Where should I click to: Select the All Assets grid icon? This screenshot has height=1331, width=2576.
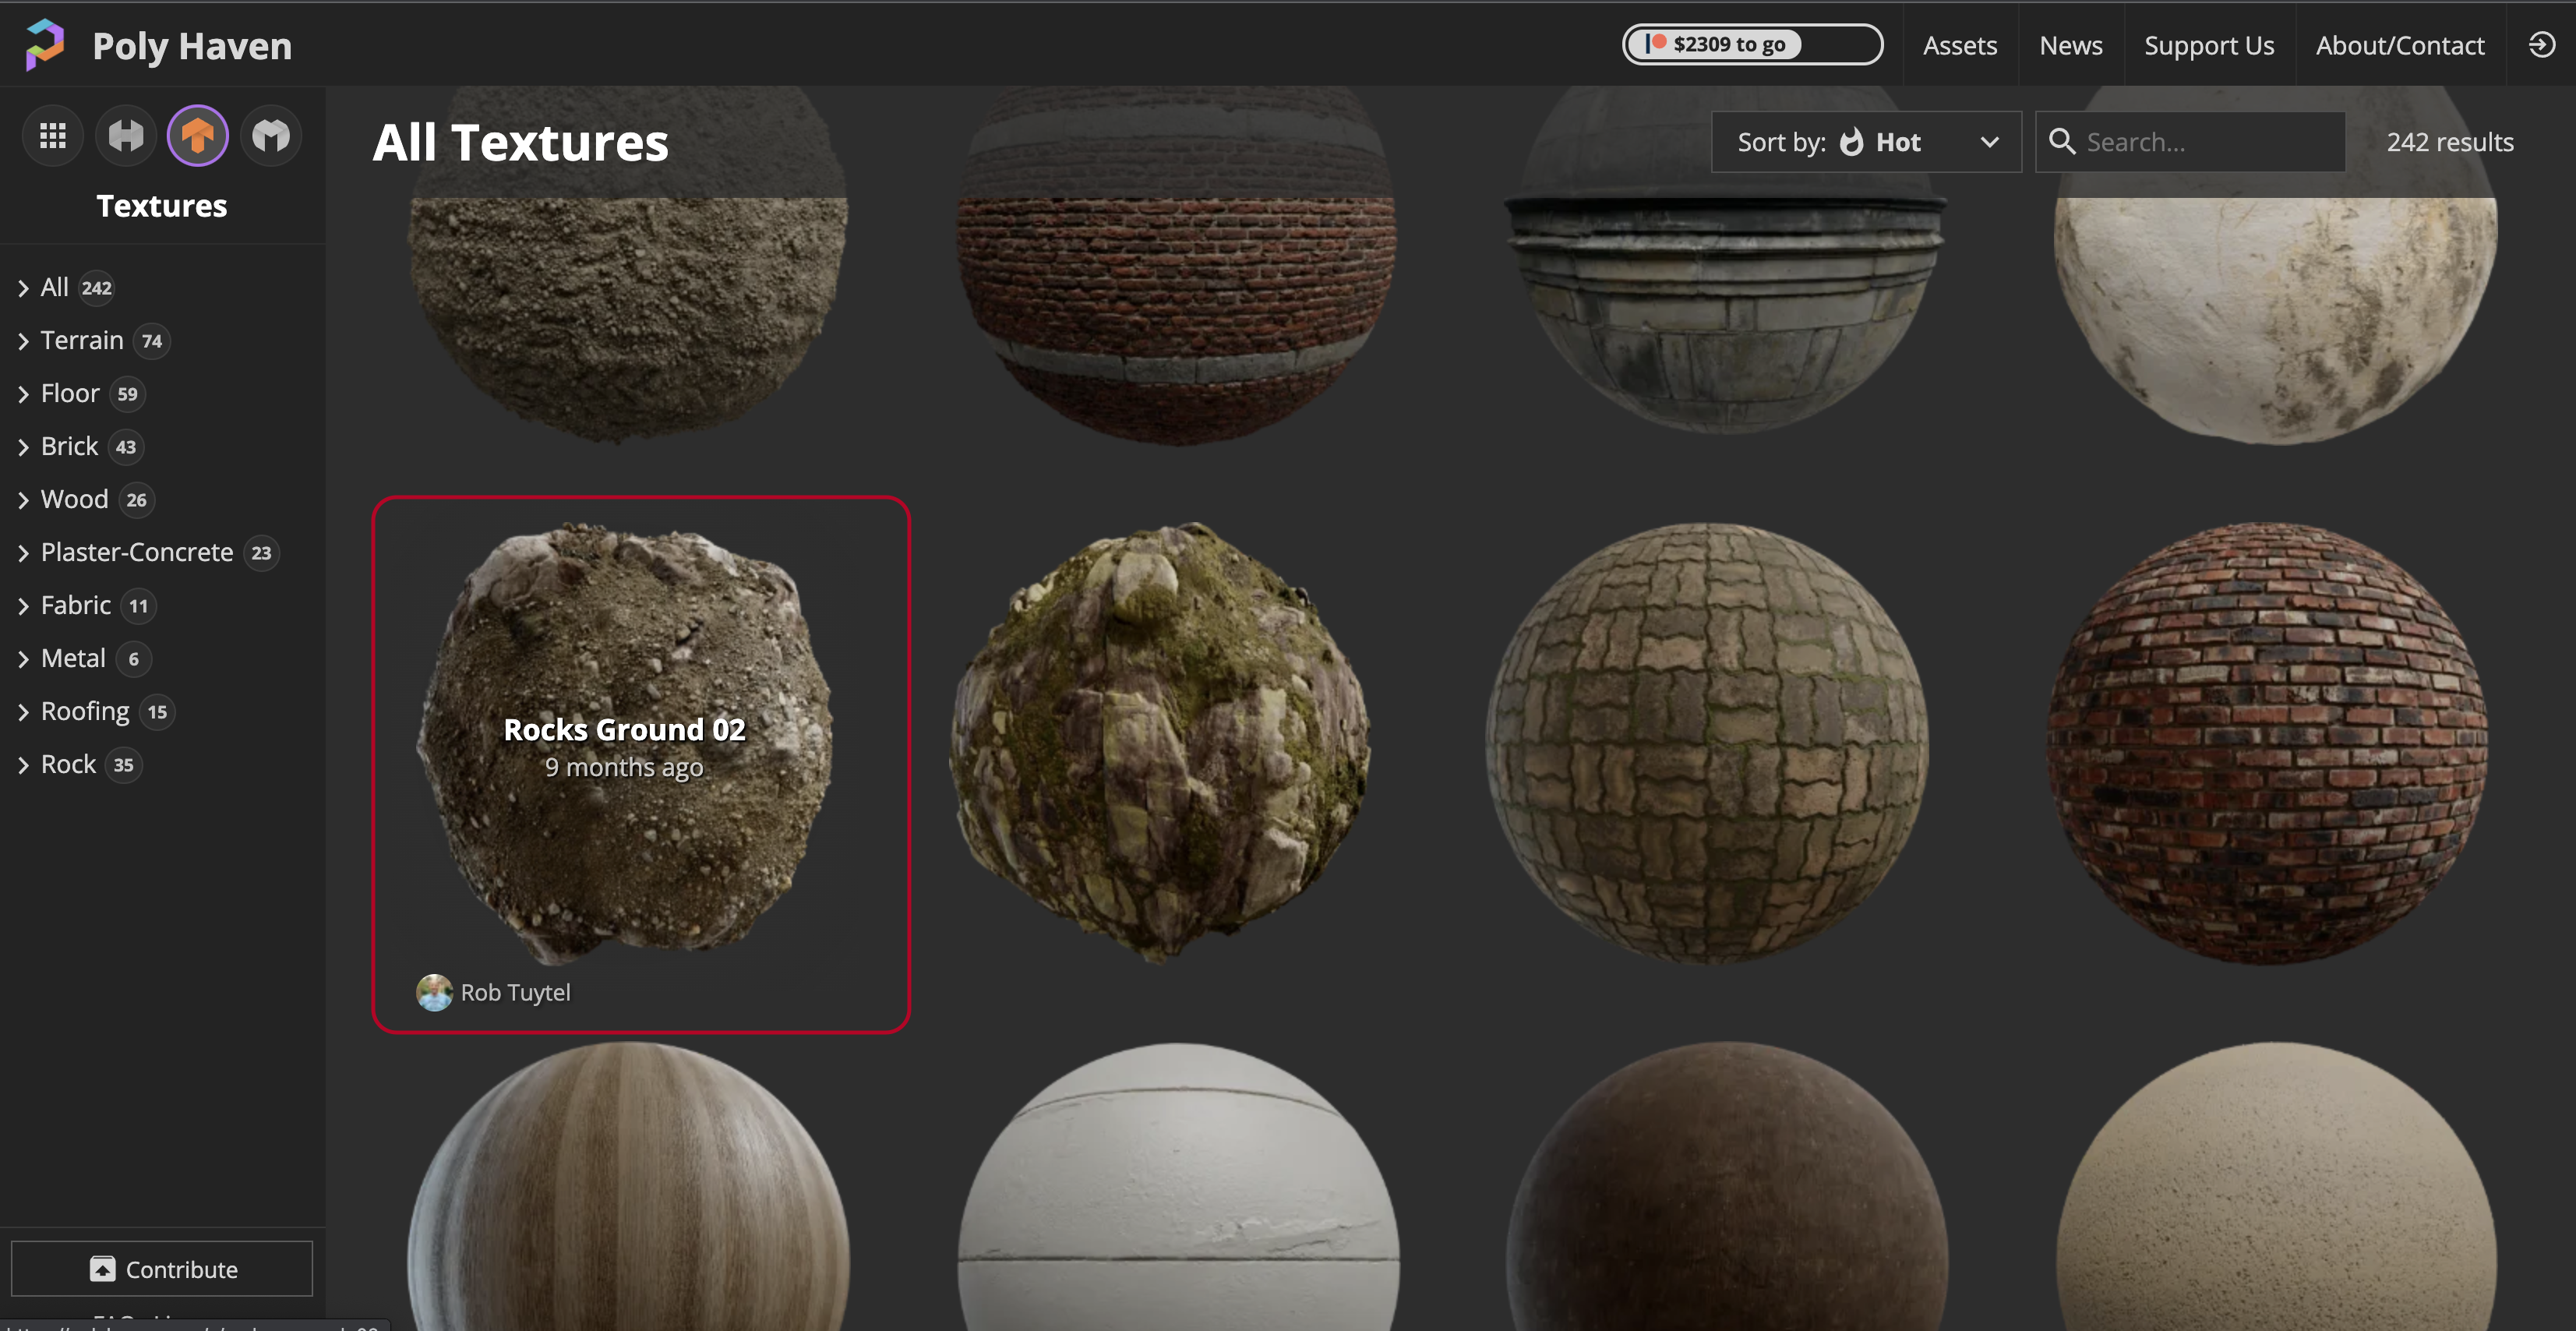click(53, 136)
